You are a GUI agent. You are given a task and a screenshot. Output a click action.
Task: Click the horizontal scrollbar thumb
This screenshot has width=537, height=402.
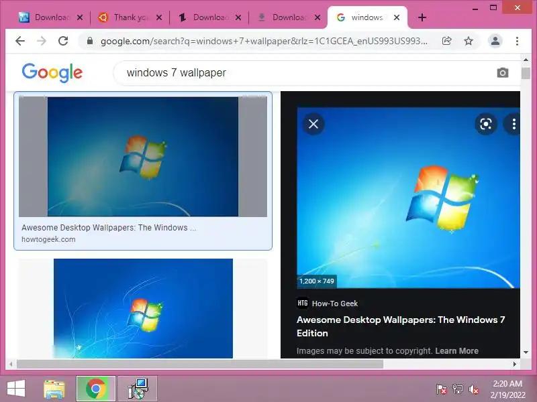click(200, 364)
